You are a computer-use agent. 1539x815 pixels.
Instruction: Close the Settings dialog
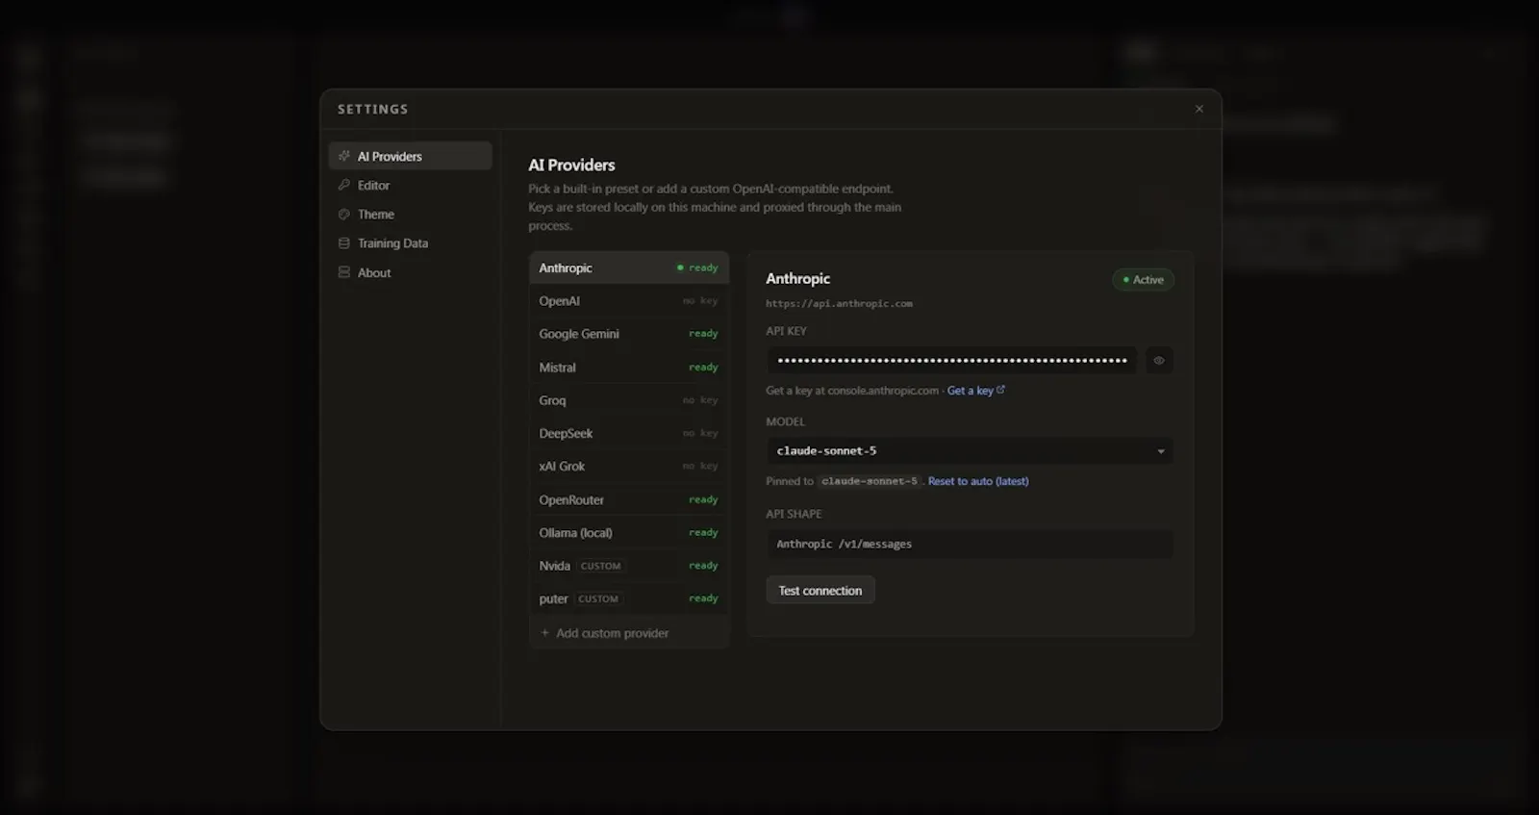click(x=1198, y=109)
